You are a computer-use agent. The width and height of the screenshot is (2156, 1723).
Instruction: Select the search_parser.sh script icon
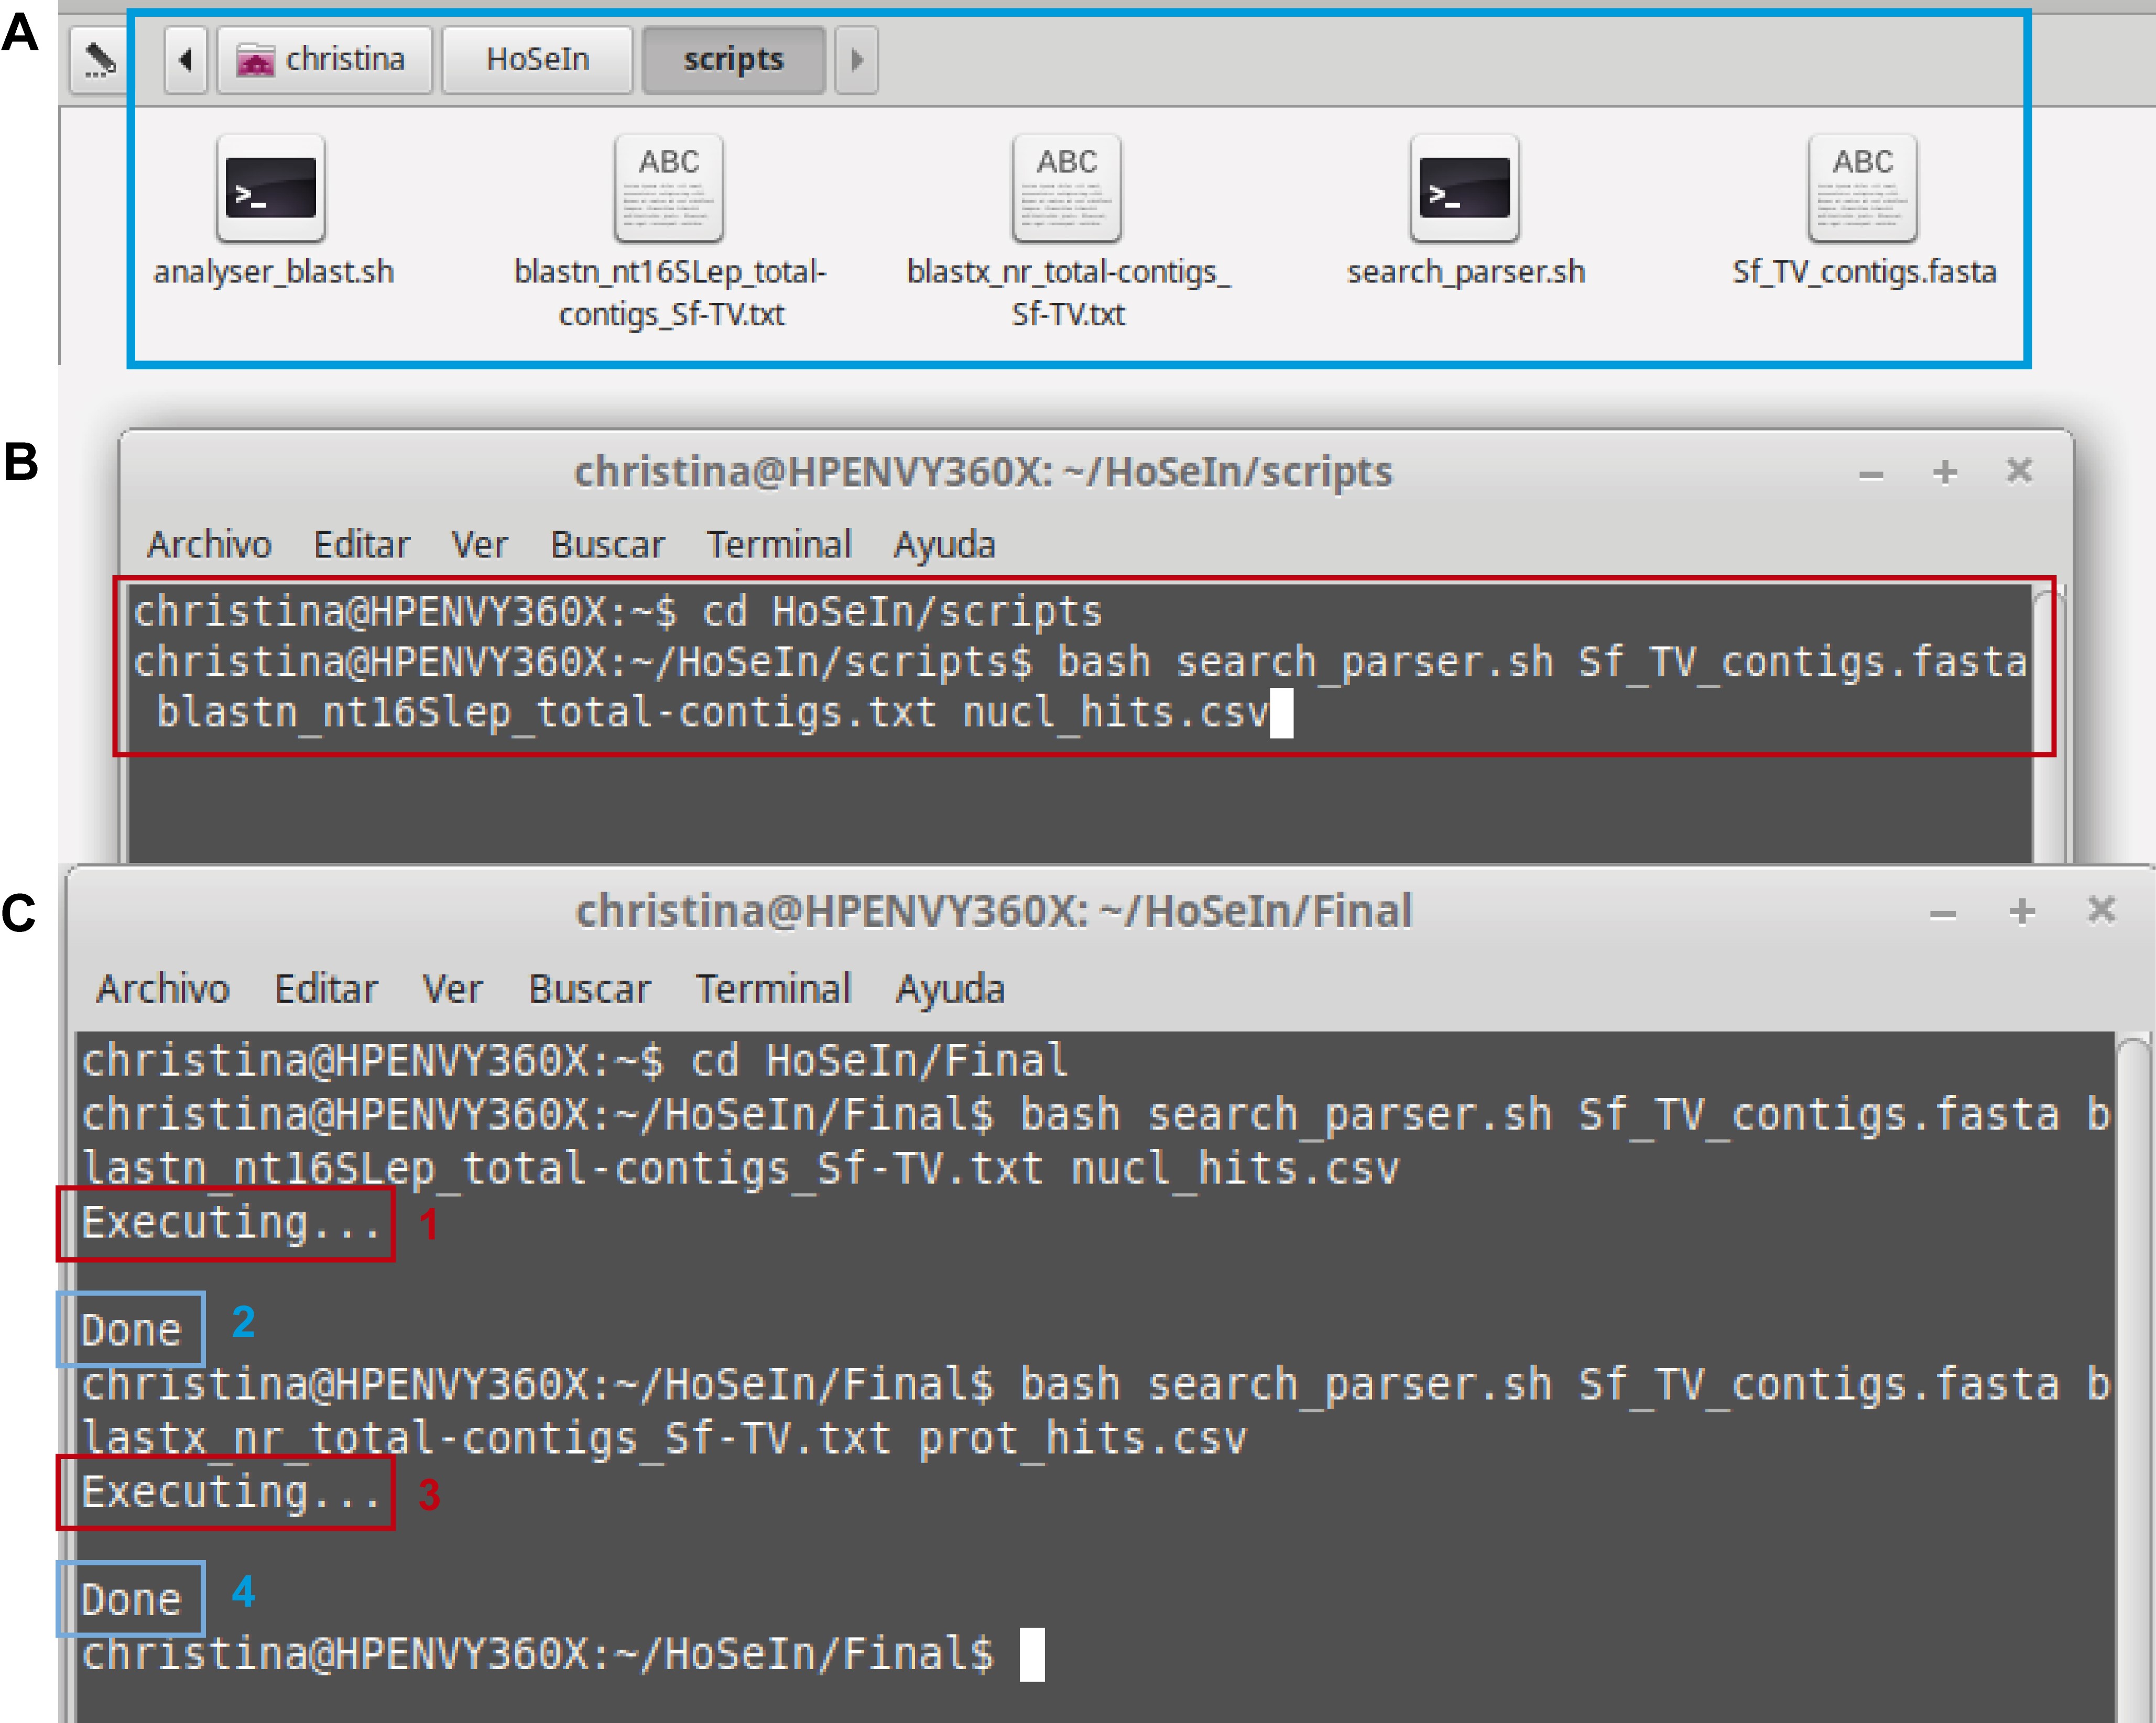pos(1465,188)
